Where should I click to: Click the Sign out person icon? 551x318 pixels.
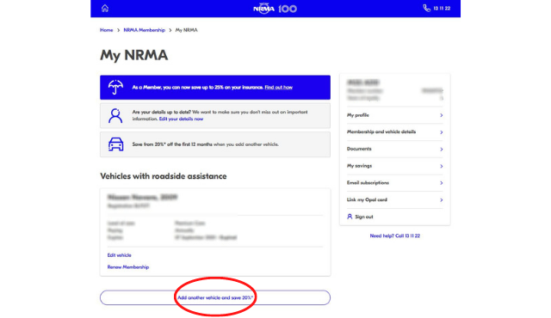pyautogui.click(x=350, y=217)
